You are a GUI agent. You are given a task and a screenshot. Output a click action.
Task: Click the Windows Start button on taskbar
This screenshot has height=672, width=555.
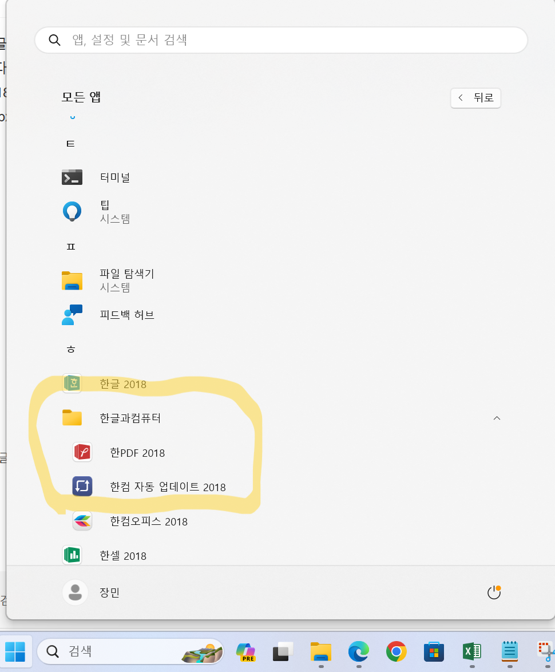[x=15, y=652]
